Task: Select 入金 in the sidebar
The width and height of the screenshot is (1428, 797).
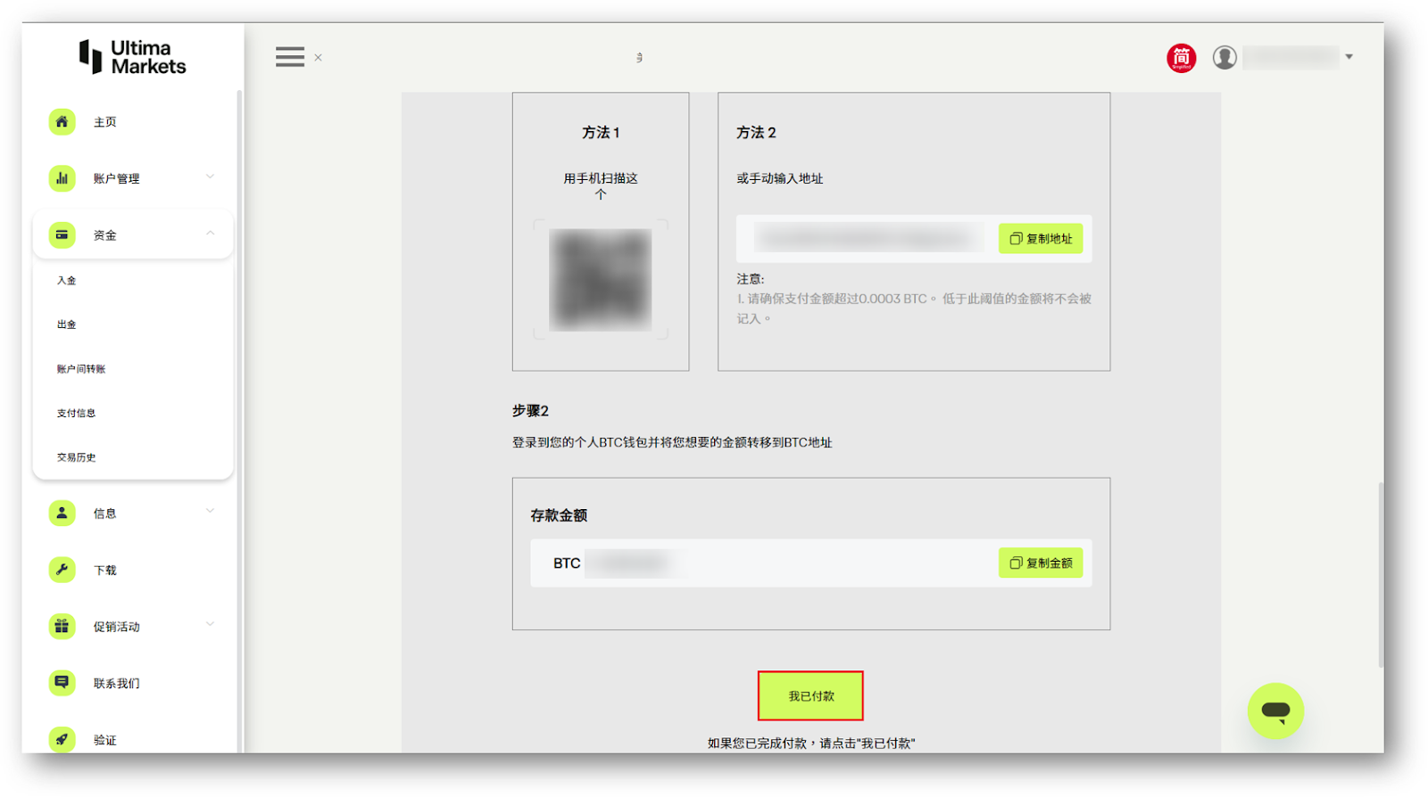Action: [x=67, y=280]
